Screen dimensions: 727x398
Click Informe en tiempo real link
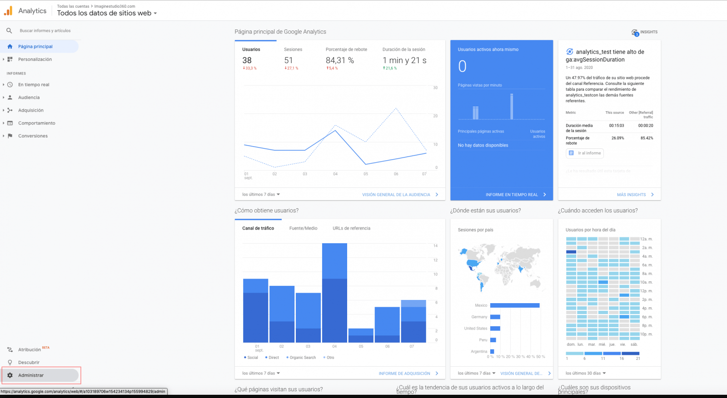tap(512, 195)
